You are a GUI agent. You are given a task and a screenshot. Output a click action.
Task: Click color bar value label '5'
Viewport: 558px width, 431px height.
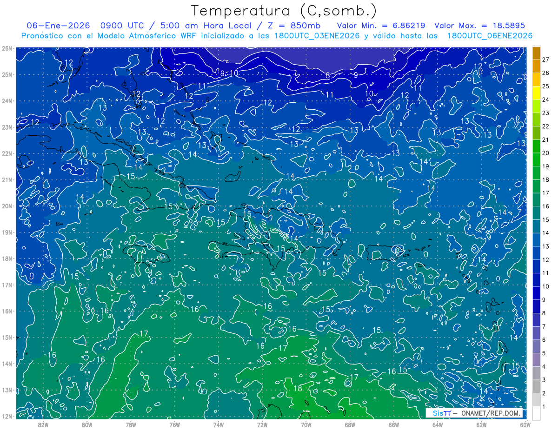[544, 354]
